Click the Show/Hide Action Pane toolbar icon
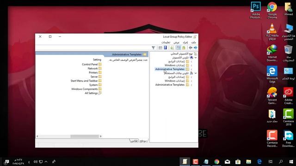 (x=160, y=48)
